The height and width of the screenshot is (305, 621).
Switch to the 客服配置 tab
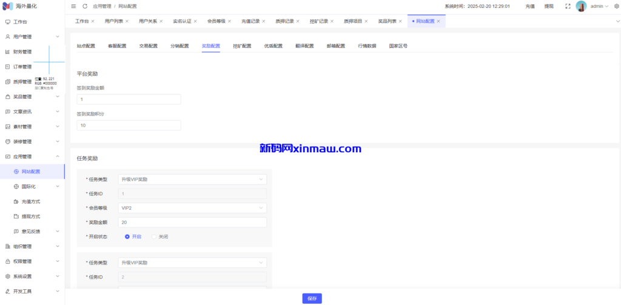(x=117, y=46)
